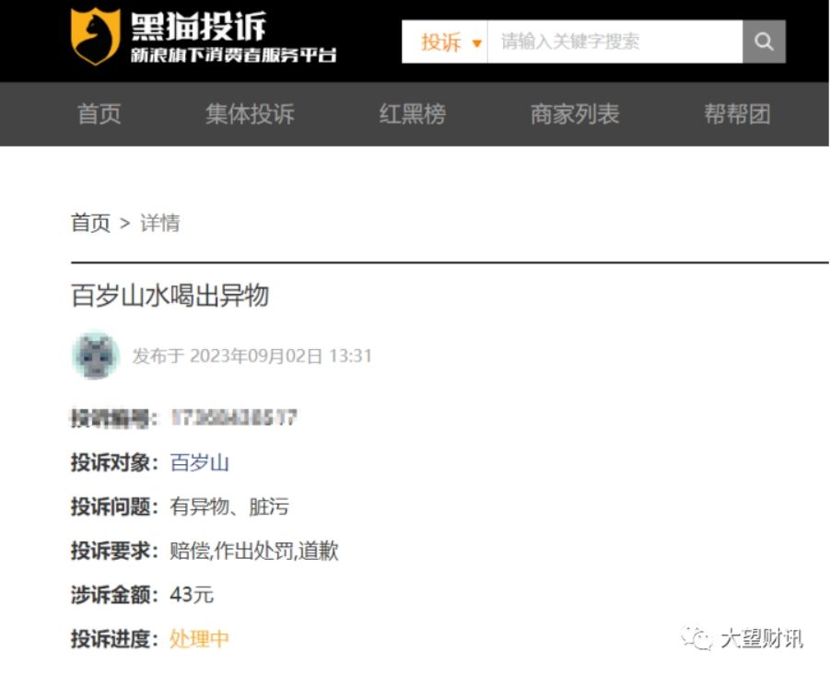Click the 首页 breadcrumb link

click(90, 223)
